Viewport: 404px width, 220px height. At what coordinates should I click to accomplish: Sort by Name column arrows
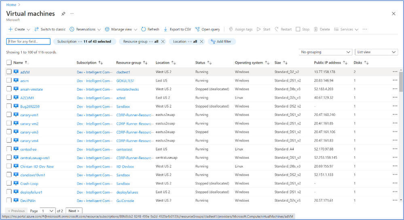point(27,62)
